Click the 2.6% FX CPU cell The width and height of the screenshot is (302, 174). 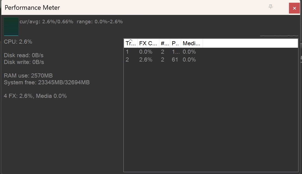(146, 60)
